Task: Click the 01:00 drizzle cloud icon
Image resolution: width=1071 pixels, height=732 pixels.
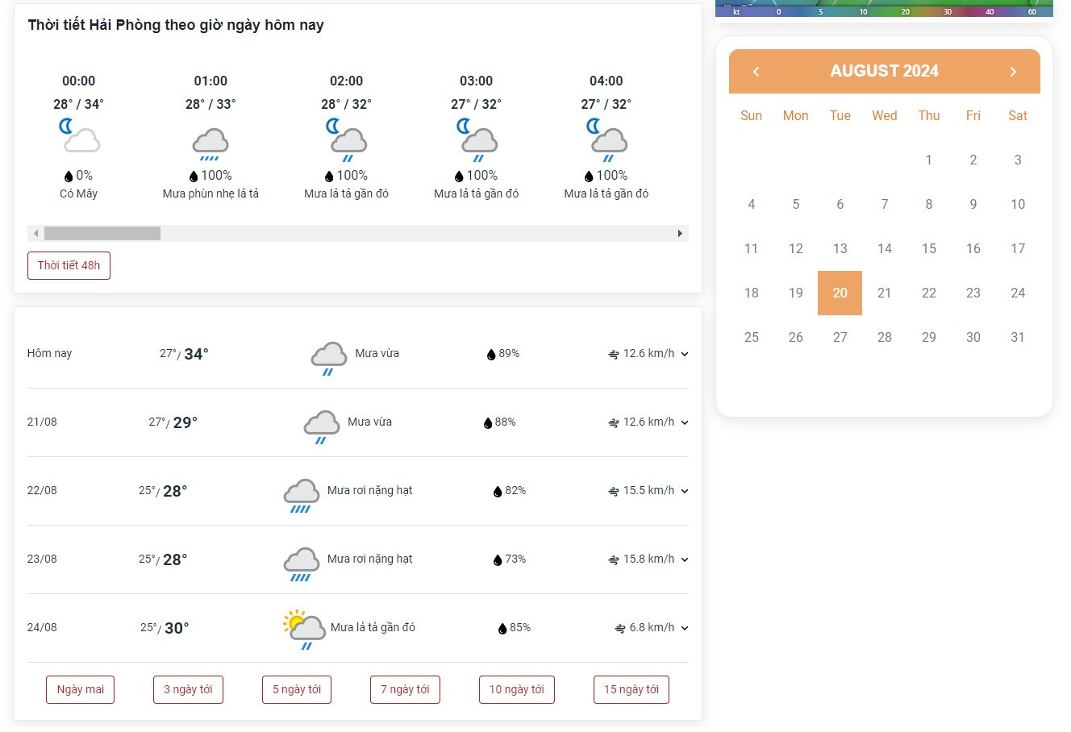Action: (x=210, y=143)
